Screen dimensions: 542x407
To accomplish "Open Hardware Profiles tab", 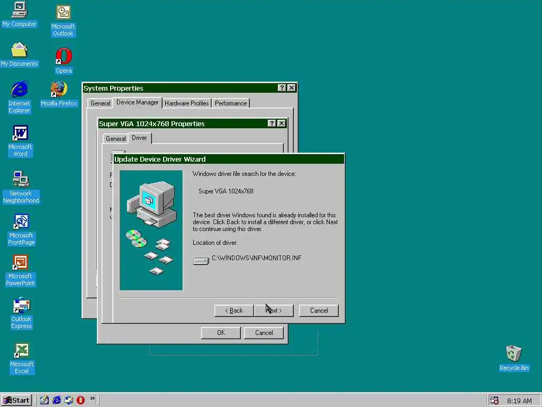I will point(187,103).
